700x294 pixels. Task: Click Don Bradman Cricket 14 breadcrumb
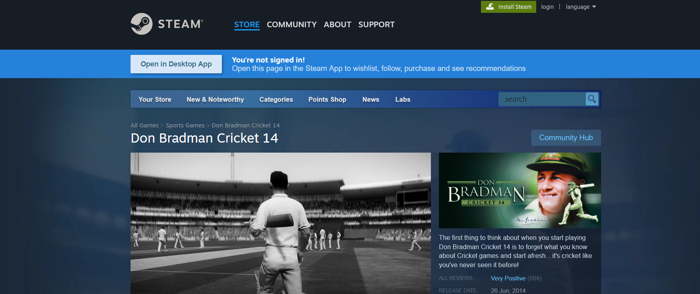[x=245, y=125]
